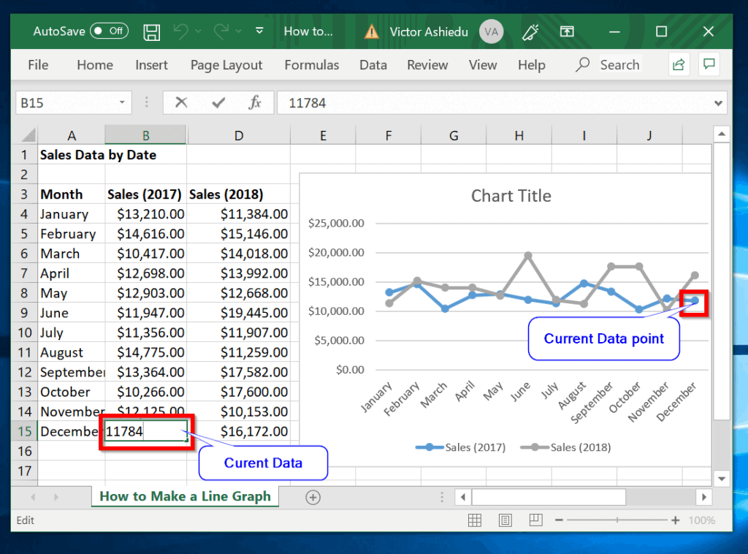Cancel entry with the X icon
This screenshot has height=554, width=748.
[x=181, y=102]
